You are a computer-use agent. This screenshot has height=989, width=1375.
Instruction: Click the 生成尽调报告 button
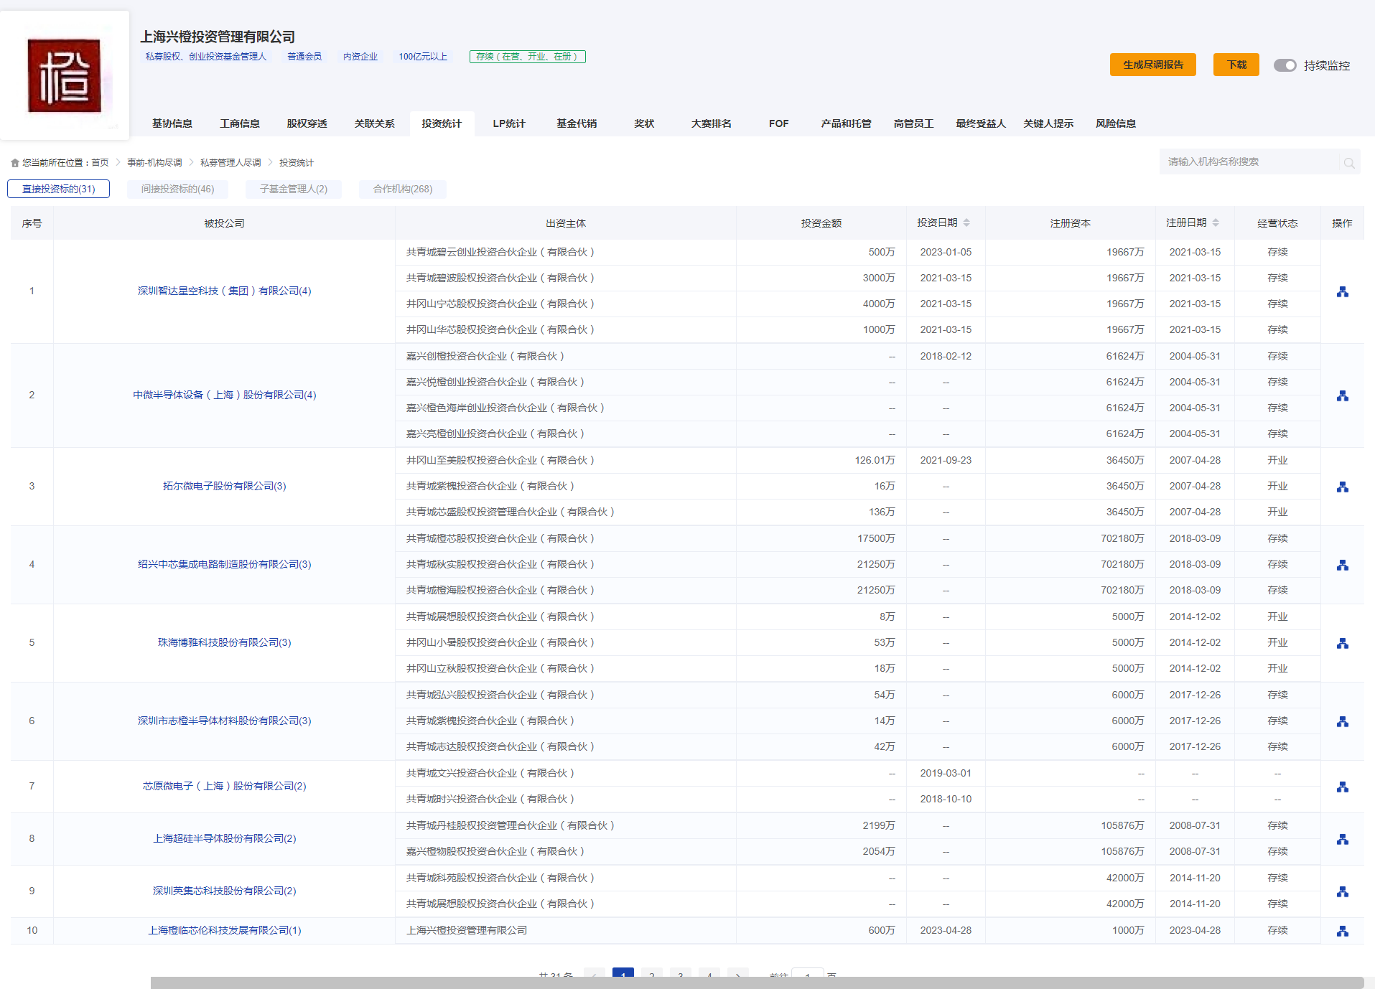(1152, 65)
